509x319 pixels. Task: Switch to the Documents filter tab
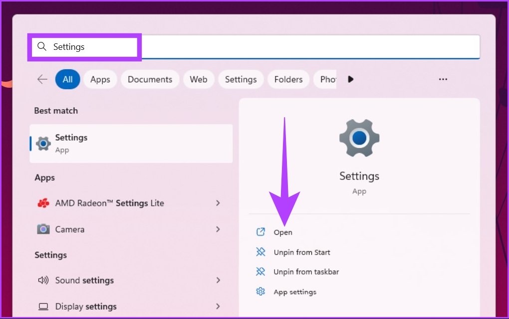tap(150, 79)
